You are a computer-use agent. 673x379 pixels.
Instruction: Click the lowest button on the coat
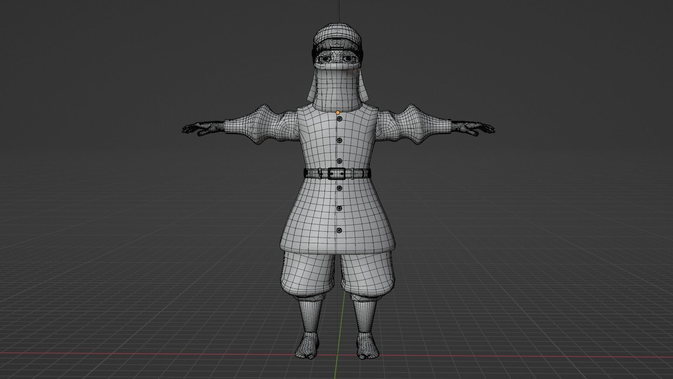[339, 231]
